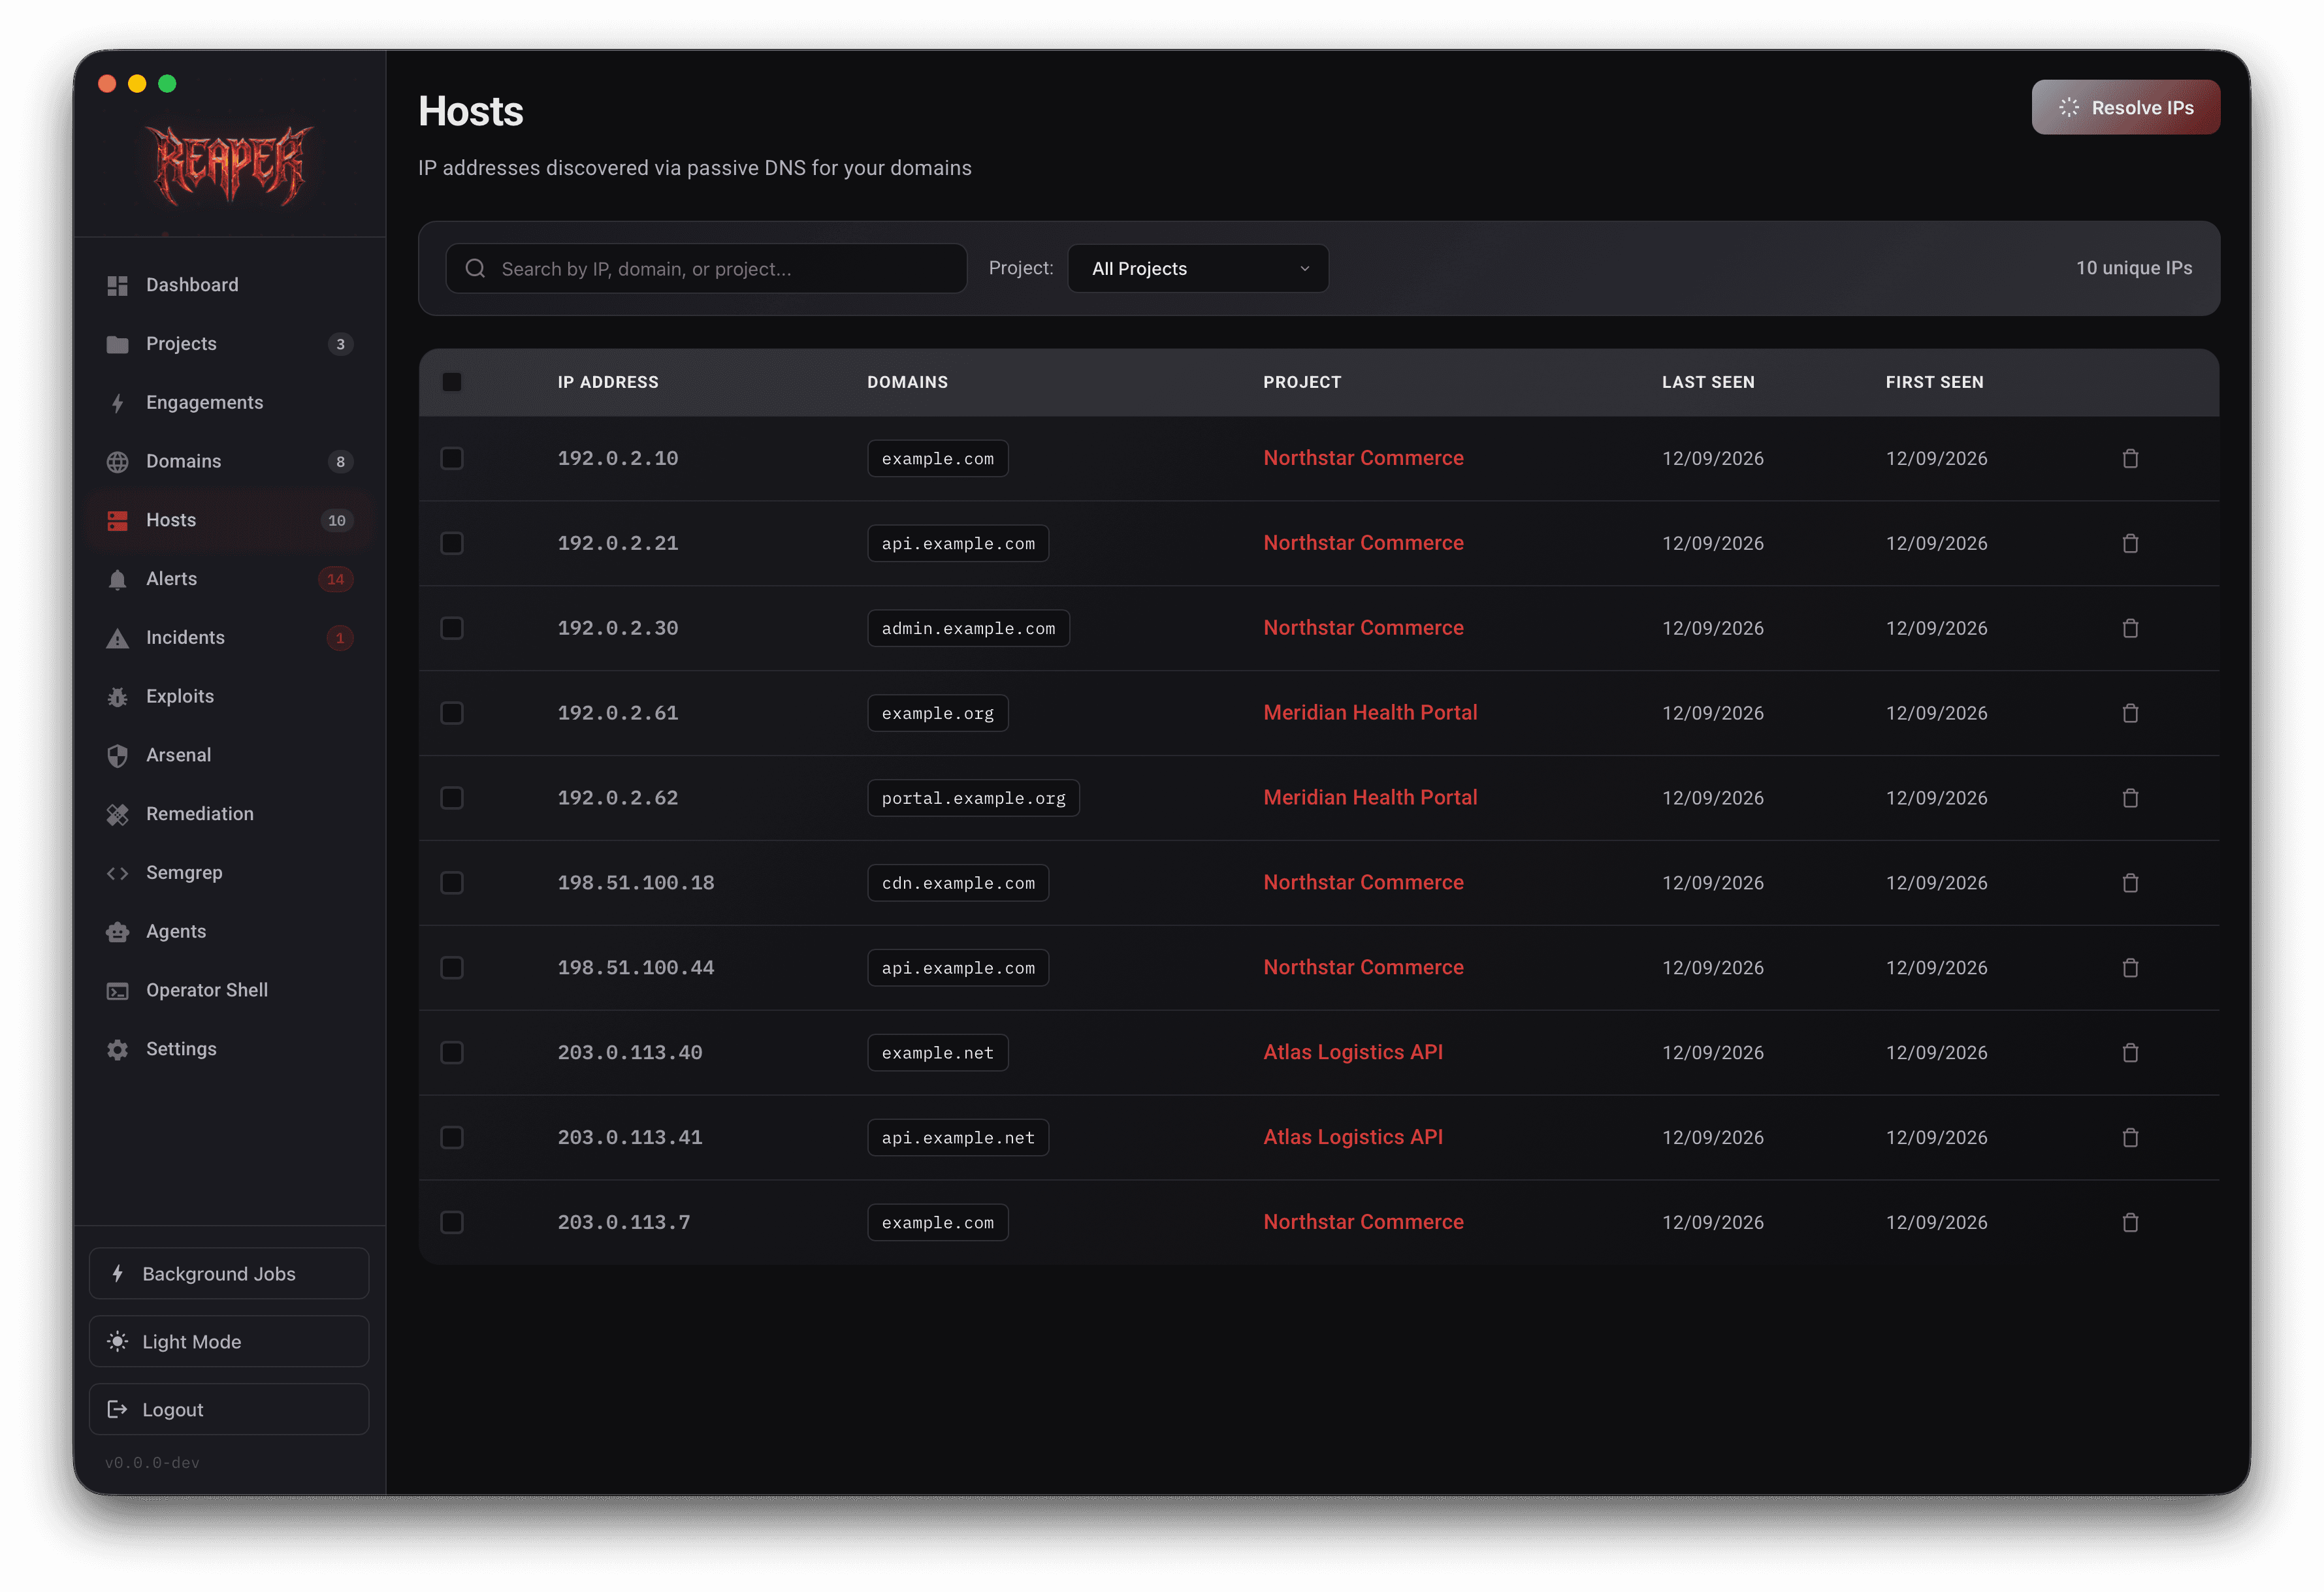Check the 192.0.2.61 row checkbox

[x=452, y=713]
